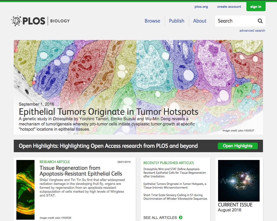Click the magnifying glass search icon
Viewport: 277px width, 221px height.
(260, 21)
